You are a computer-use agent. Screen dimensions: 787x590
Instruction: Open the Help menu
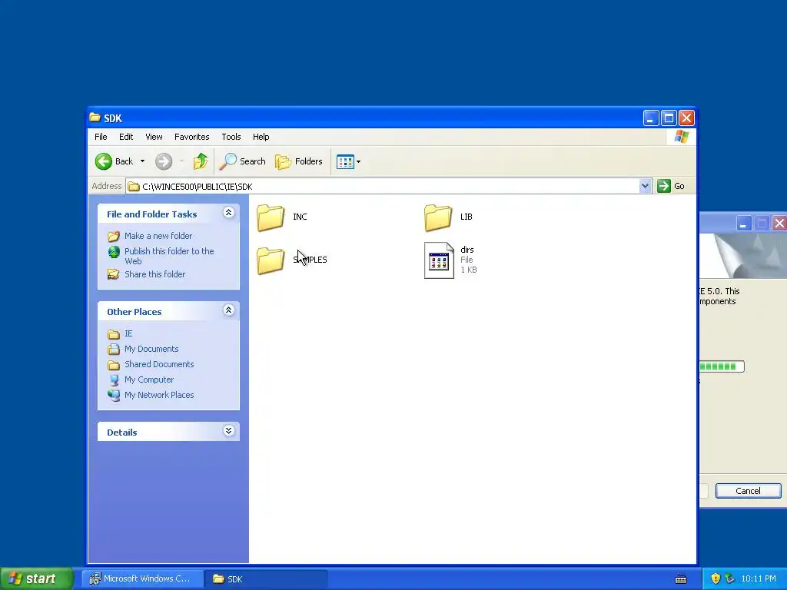261,137
